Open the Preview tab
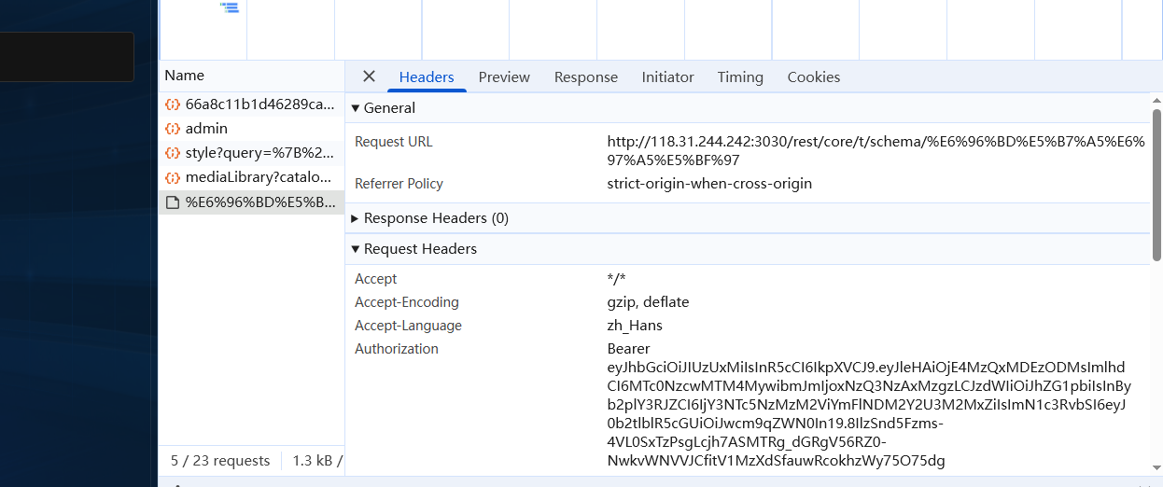Image resolution: width=1163 pixels, height=487 pixels. [x=504, y=77]
